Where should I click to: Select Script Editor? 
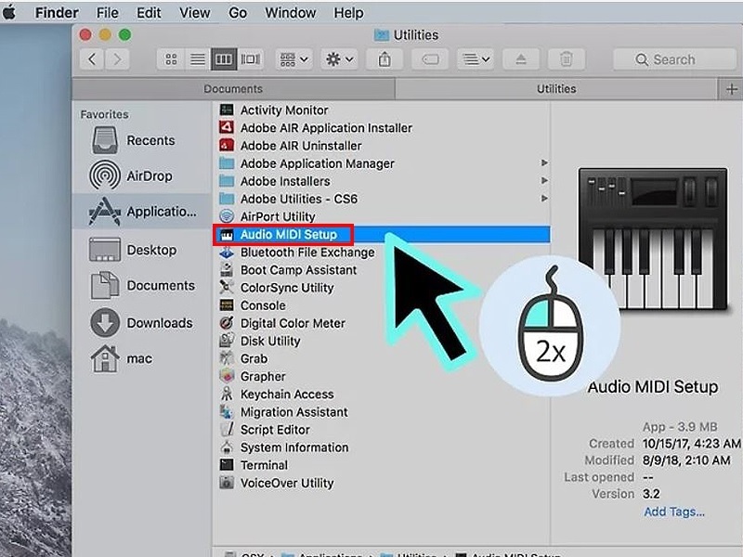[x=265, y=430]
